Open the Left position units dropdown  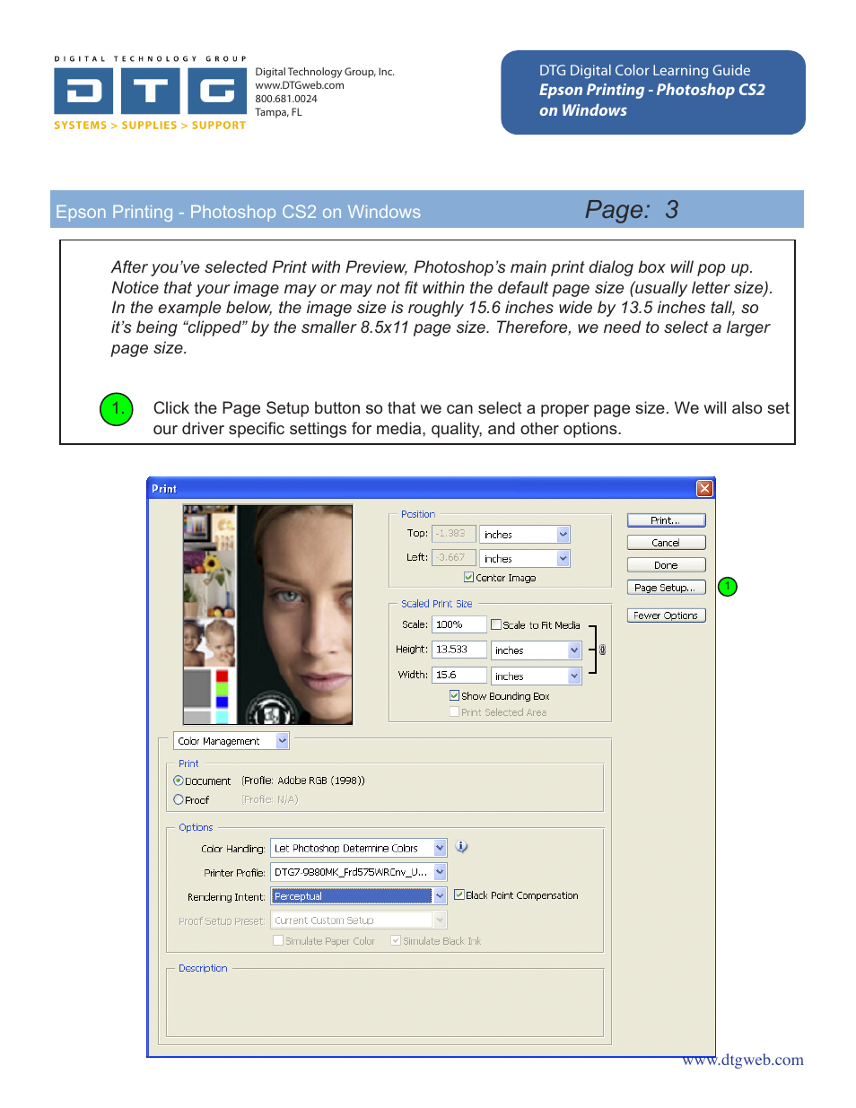[563, 558]
